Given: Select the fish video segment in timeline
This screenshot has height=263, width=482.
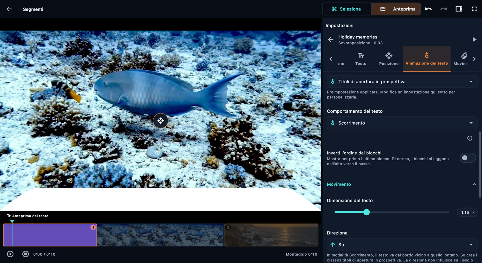Looking at the screenshot, I should (160, 235).
